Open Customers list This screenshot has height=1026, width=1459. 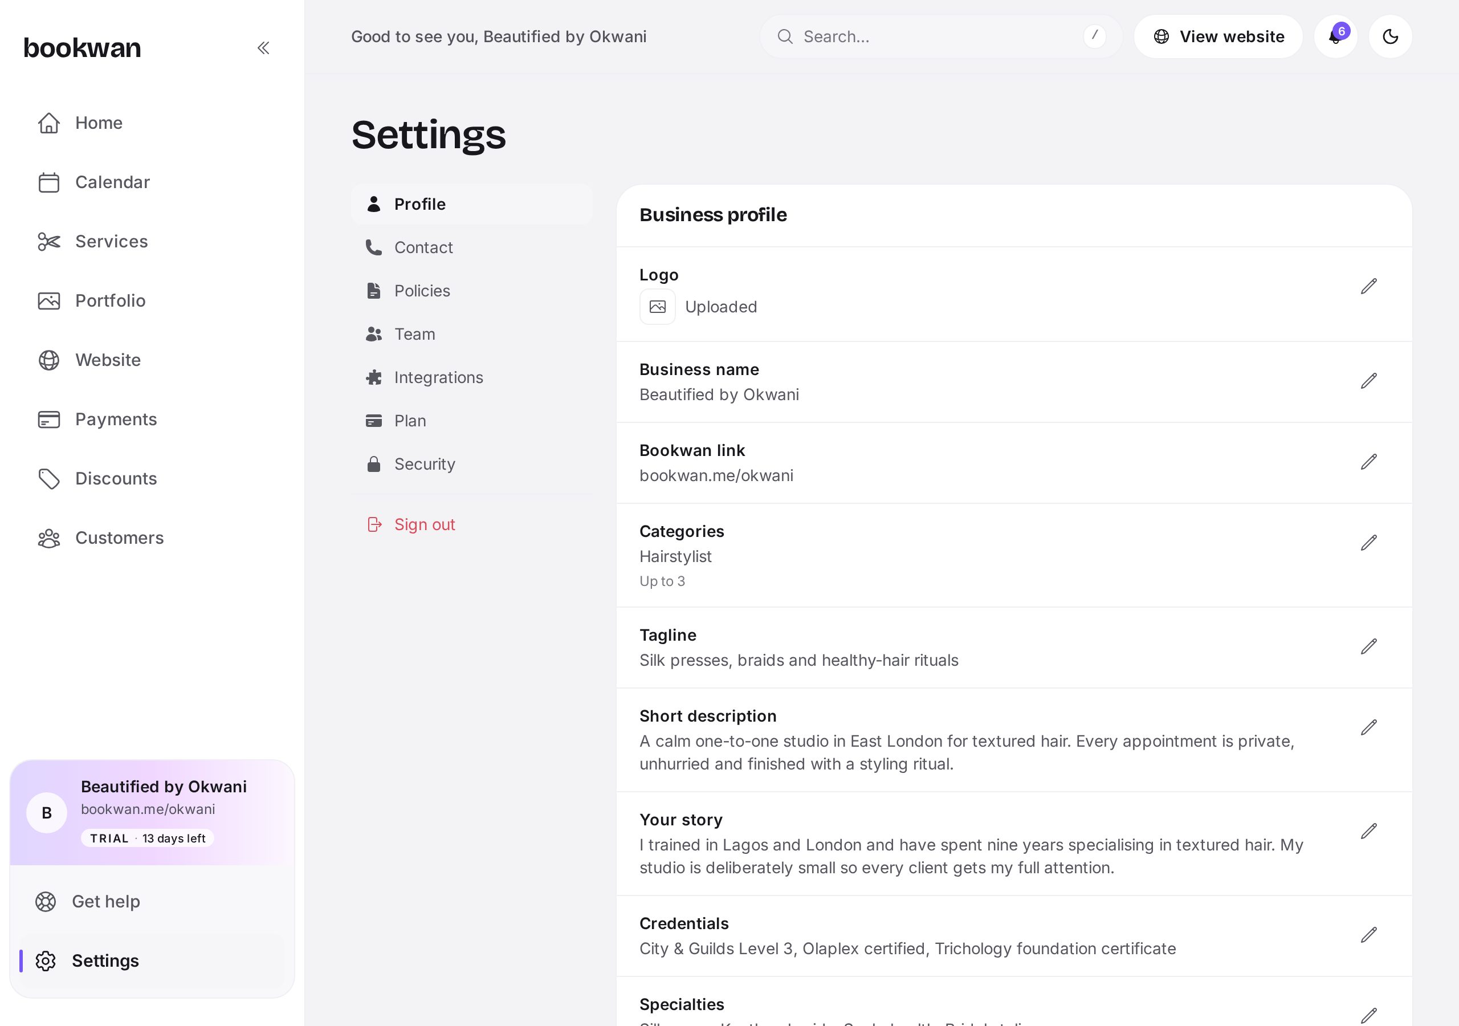pos(152,539)
